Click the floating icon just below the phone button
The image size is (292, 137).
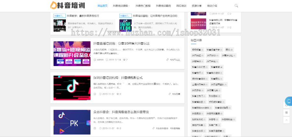click(286, 106)
